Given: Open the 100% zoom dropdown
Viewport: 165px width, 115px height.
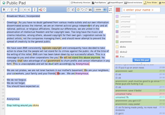Looking at the screenshot, I should click(100, 10).
